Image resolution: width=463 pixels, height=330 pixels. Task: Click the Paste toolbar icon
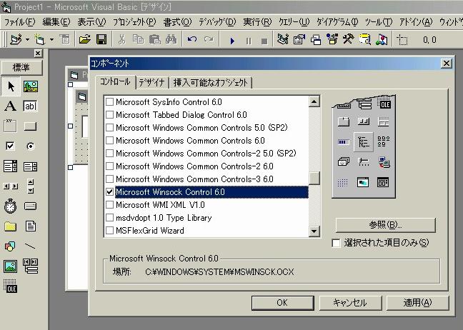click(155, 39)
